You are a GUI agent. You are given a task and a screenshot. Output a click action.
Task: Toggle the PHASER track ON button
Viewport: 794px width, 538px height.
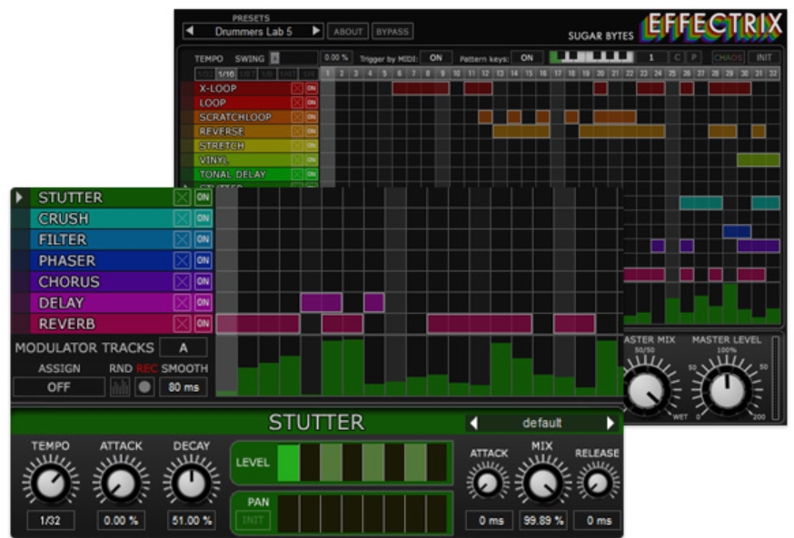(x=203, y=260)
